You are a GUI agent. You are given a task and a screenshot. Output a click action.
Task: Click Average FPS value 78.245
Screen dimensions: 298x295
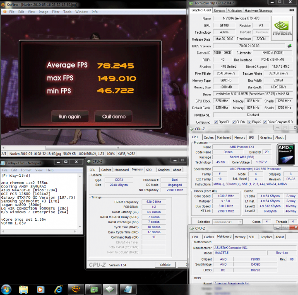(115, 66)
